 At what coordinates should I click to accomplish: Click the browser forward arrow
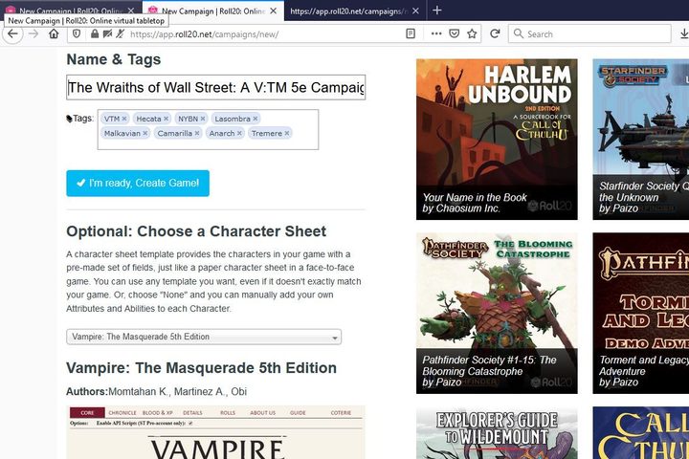[x=33, y=33]
